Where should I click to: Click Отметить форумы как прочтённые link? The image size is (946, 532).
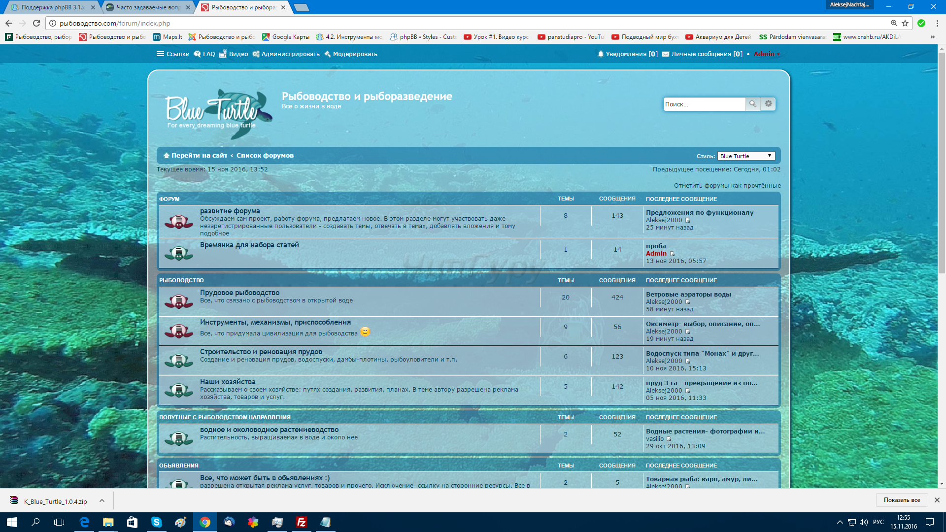point(727,186)
